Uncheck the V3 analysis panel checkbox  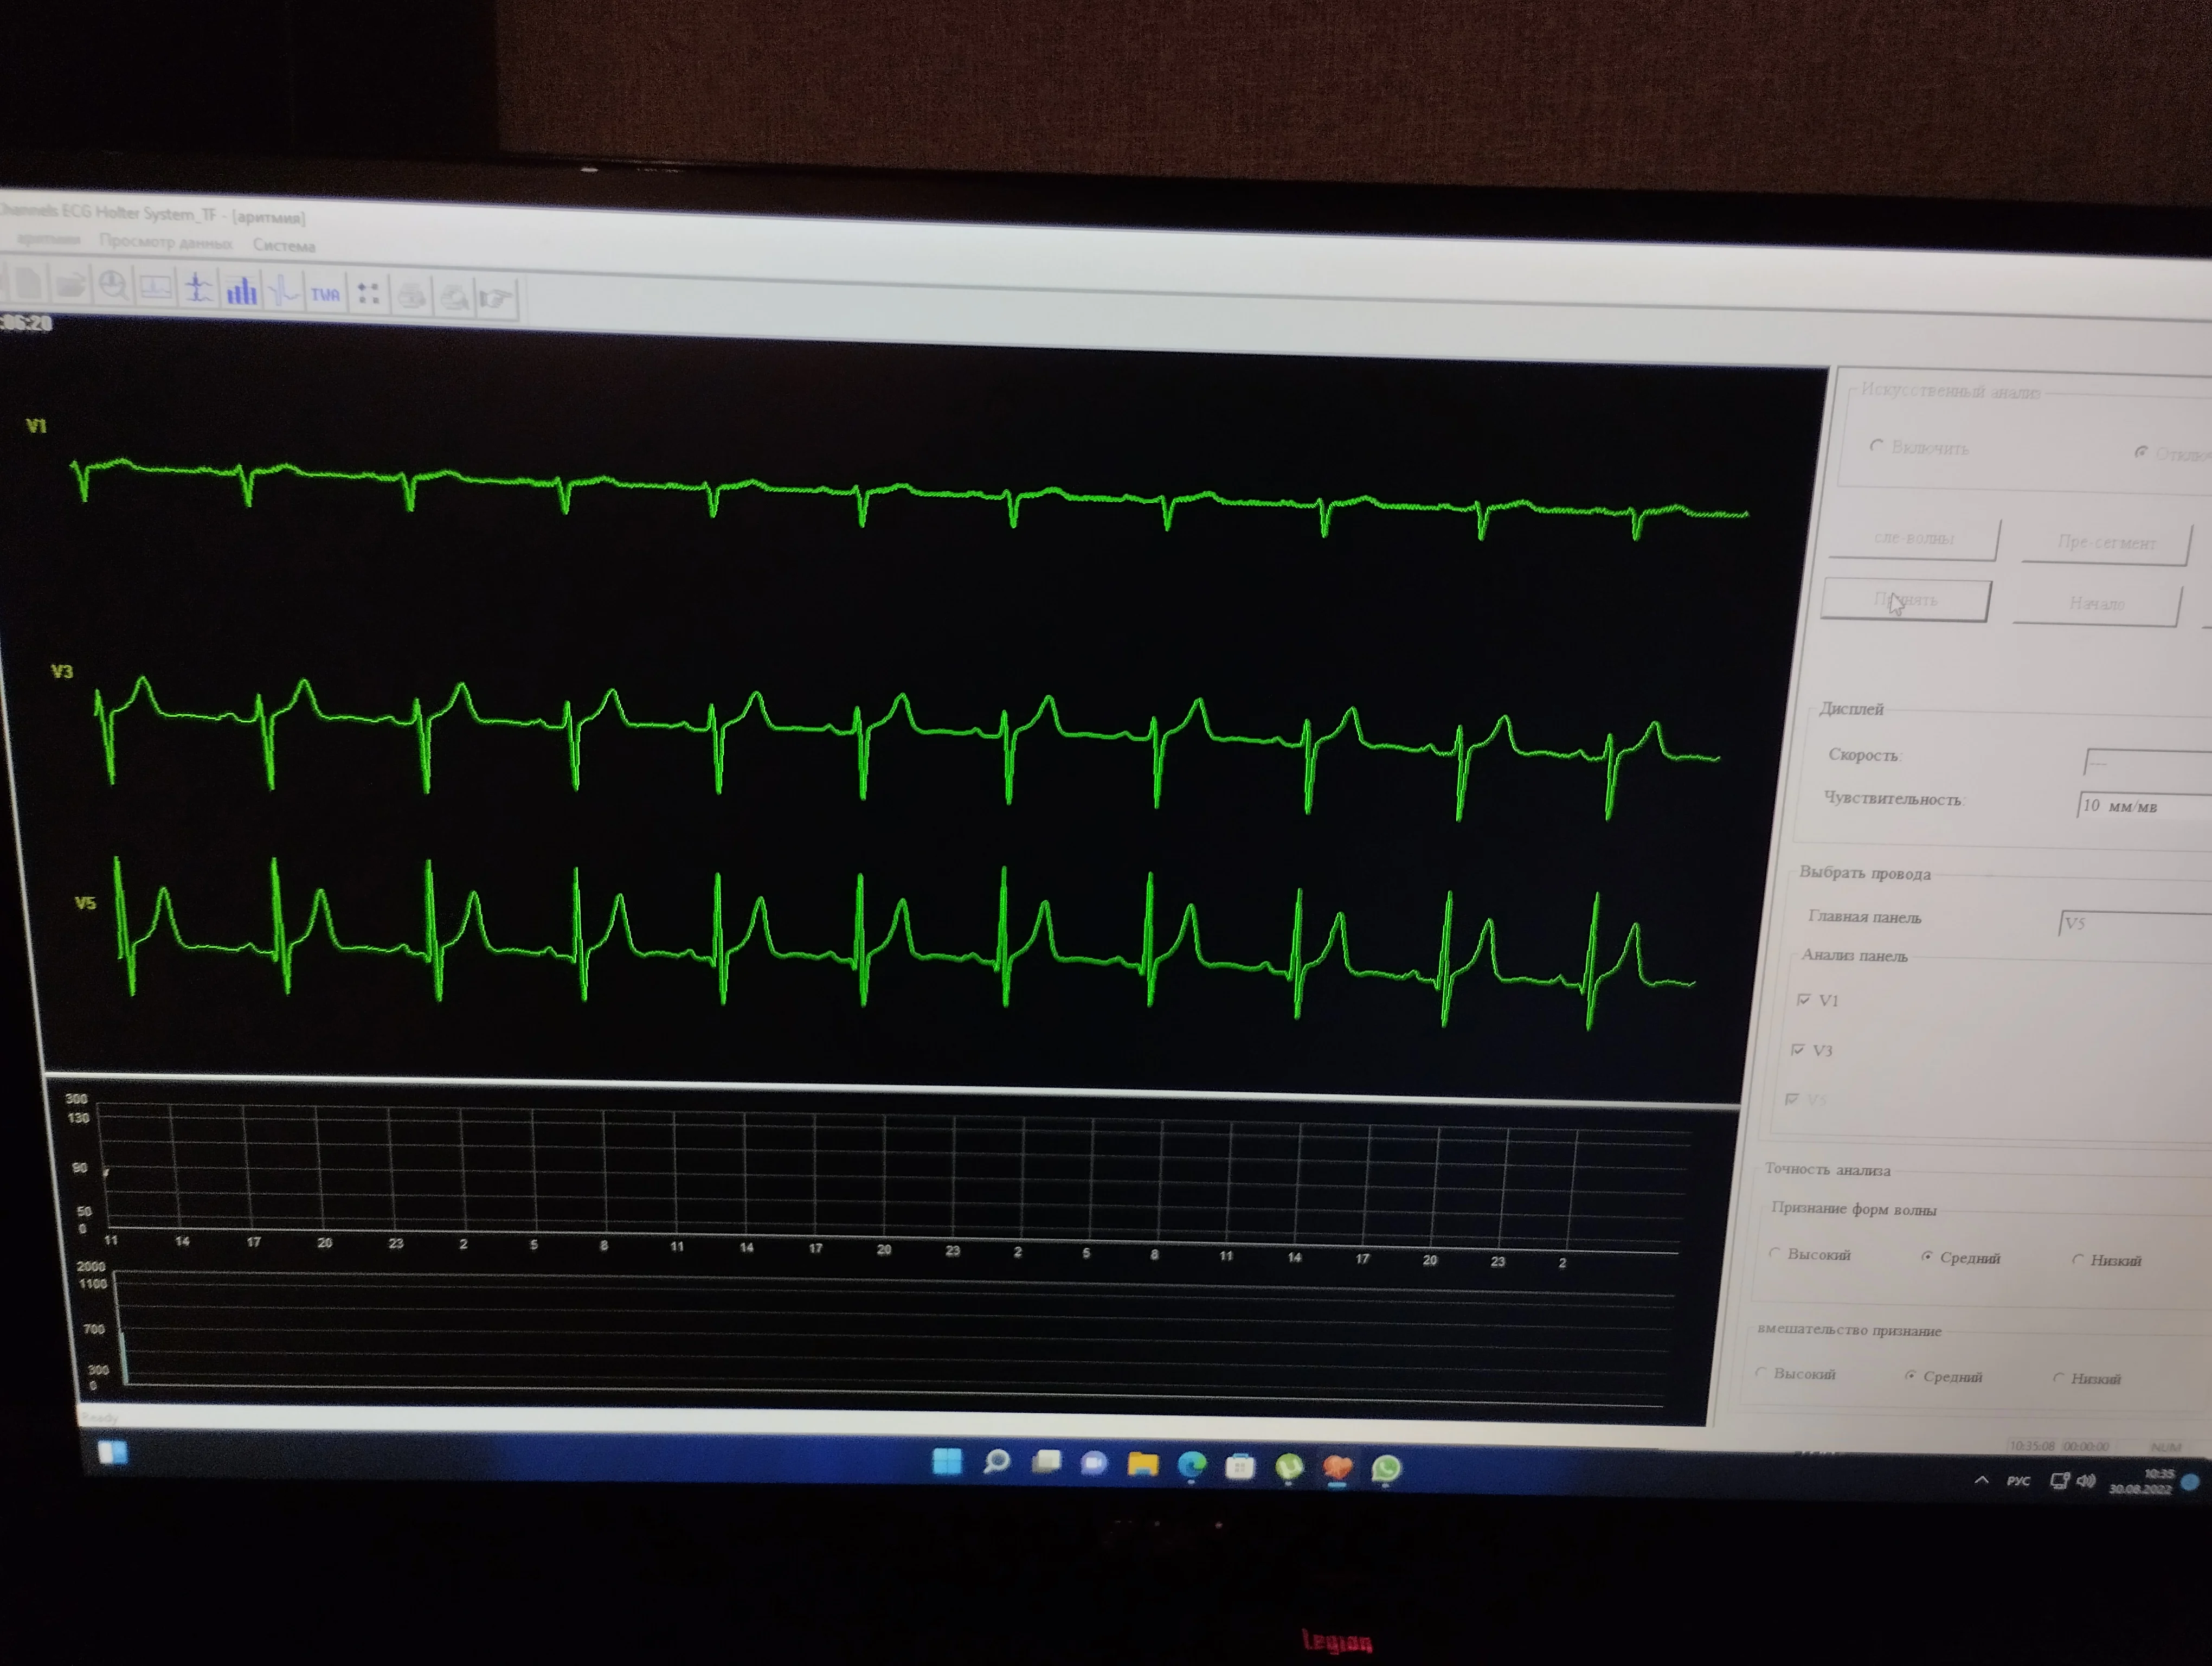pyautogui.click(x=1798, y=1049)
